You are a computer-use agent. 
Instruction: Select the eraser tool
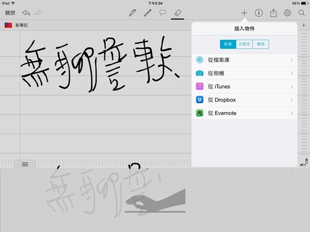click(178, 13)
